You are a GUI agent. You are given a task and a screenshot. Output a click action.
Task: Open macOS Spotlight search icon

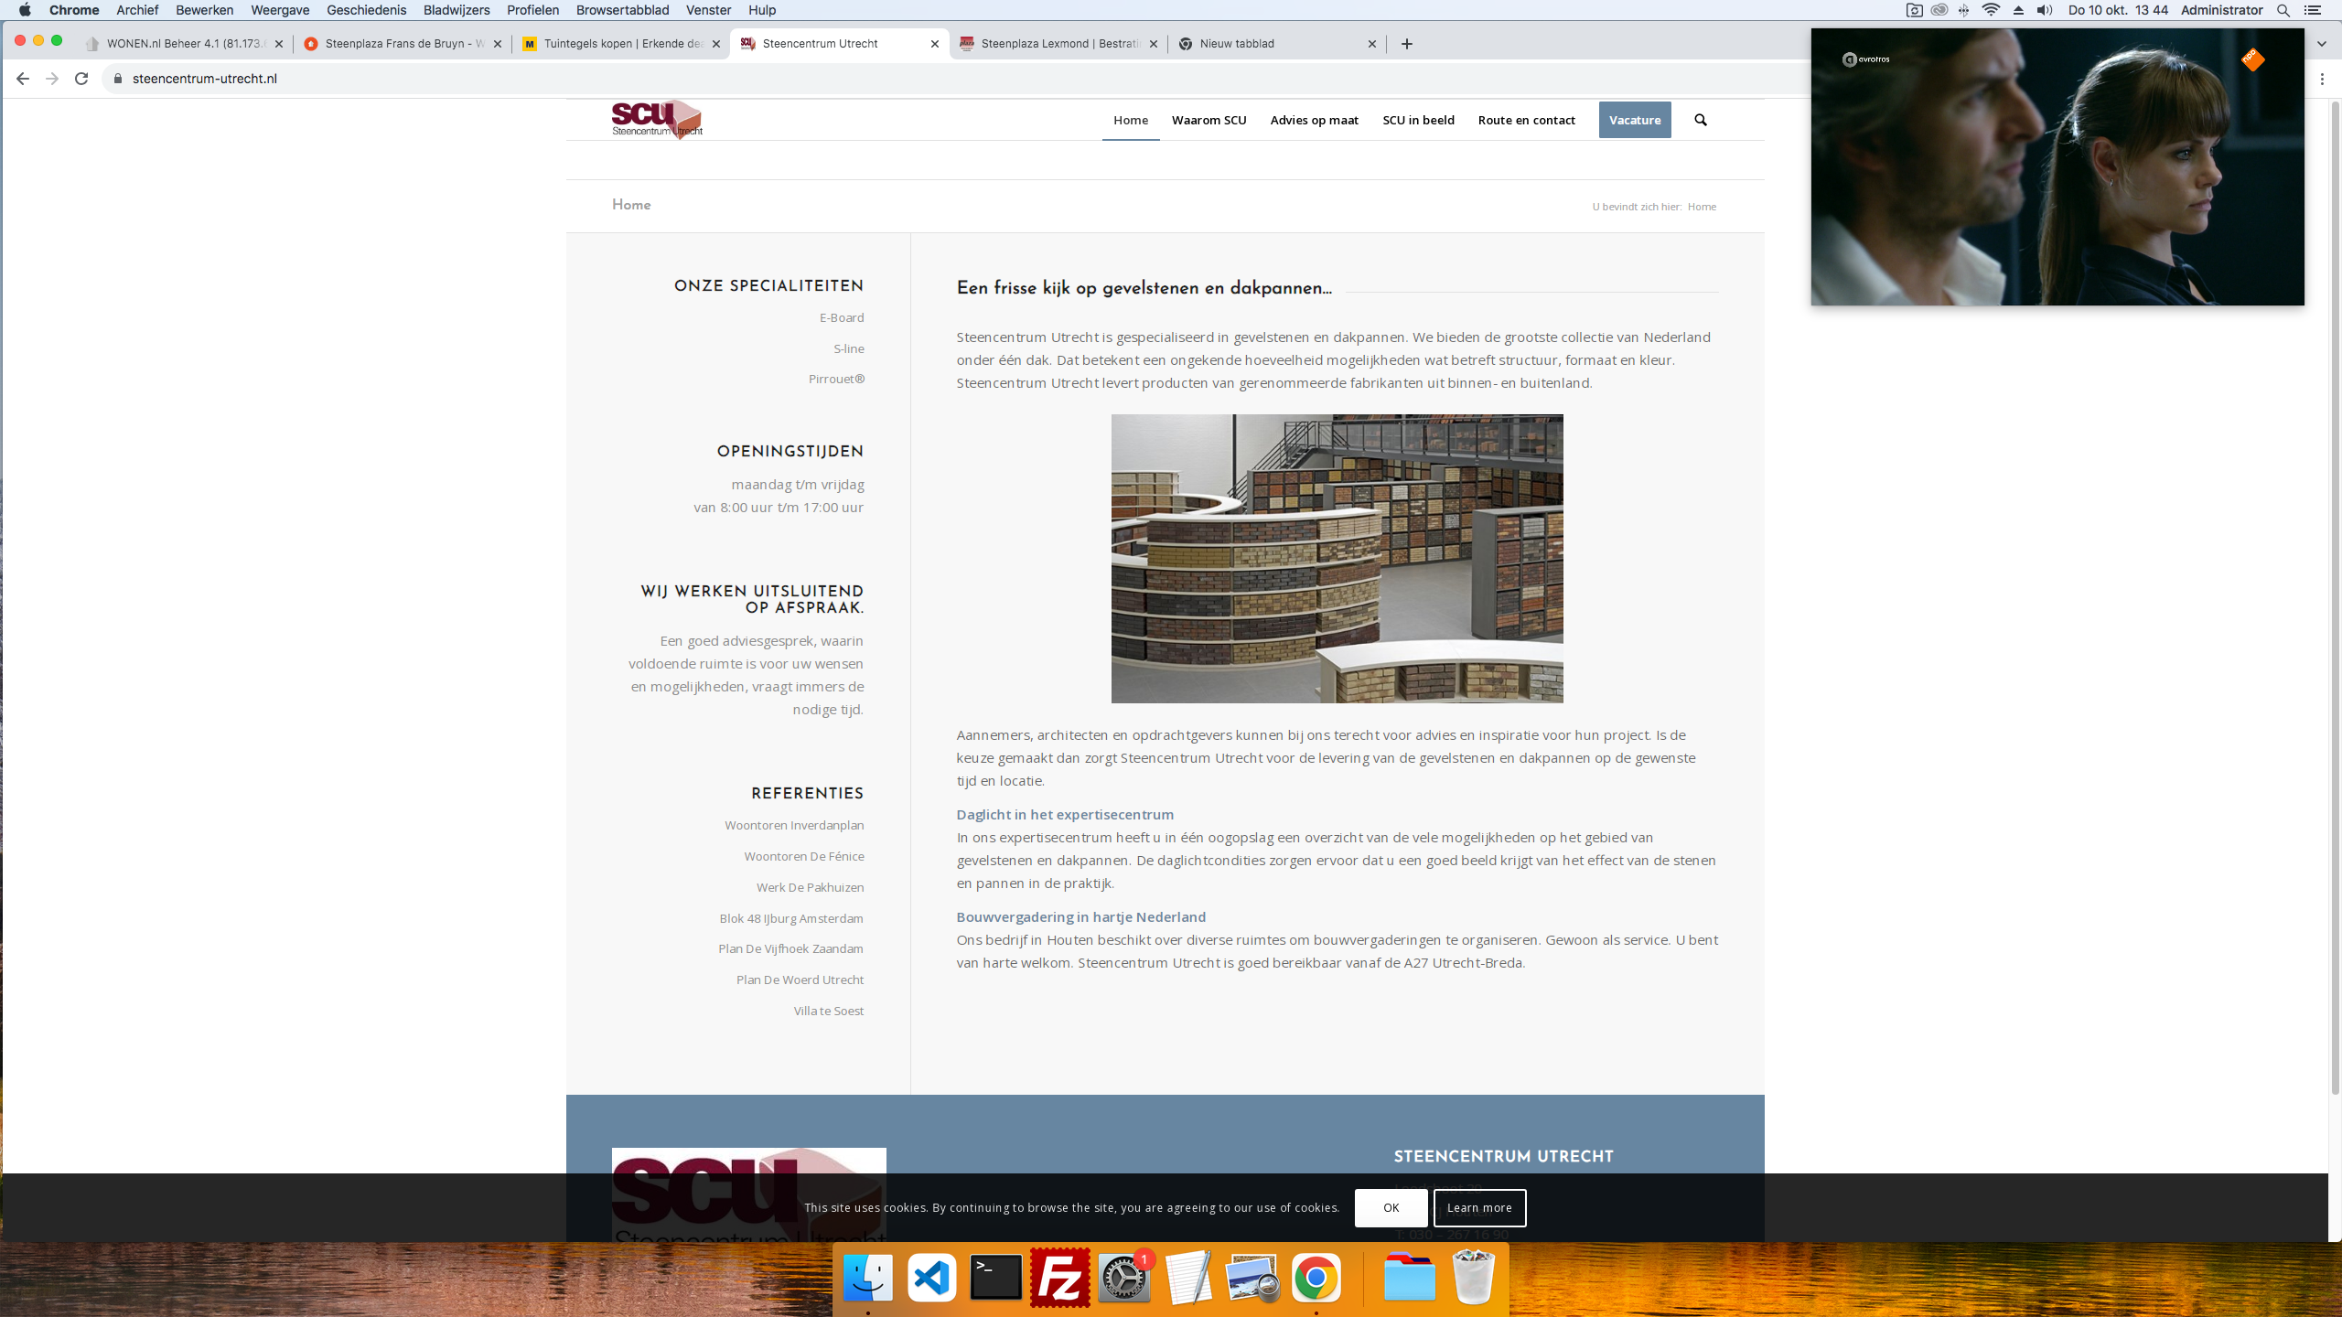2283,10
